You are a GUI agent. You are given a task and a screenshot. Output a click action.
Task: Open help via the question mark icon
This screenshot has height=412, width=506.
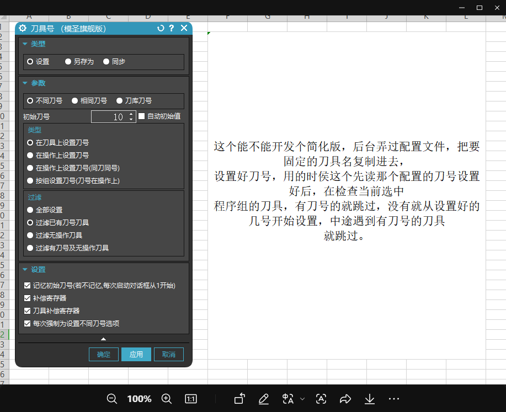tap(172, 28)
